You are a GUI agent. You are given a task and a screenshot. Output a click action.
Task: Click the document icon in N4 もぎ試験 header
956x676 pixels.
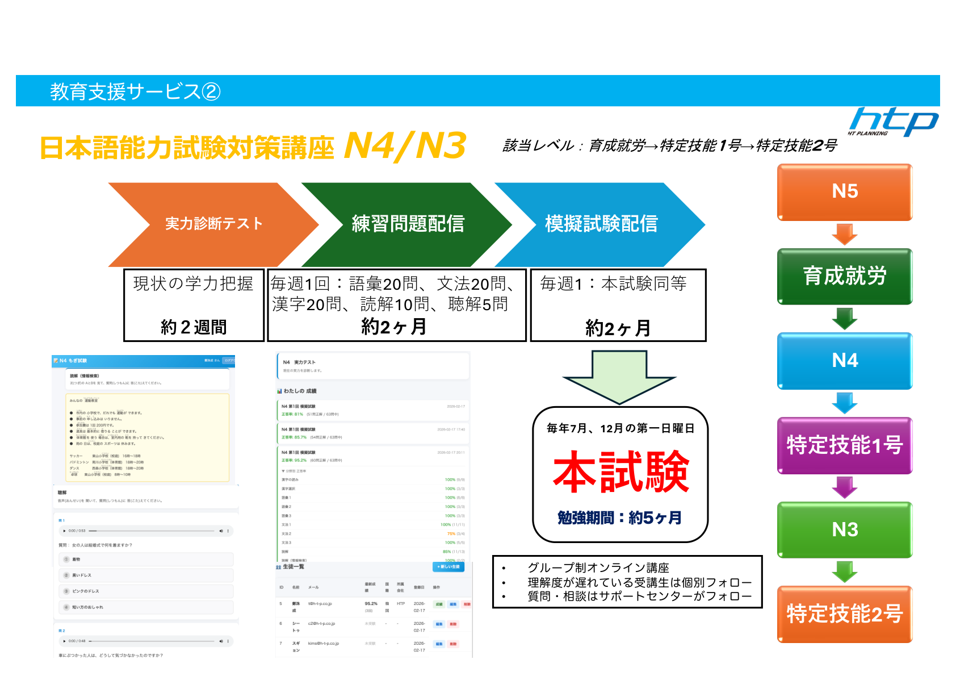coord(56,361)
